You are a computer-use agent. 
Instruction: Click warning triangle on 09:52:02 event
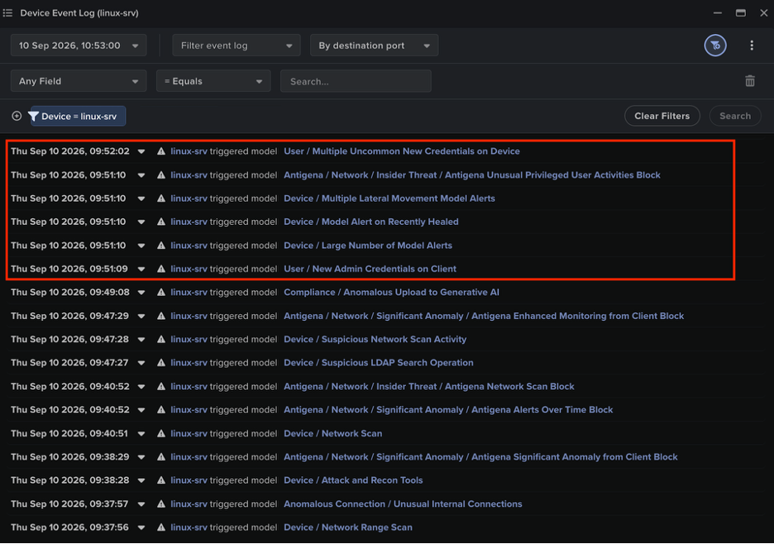(x=161, y=151)
